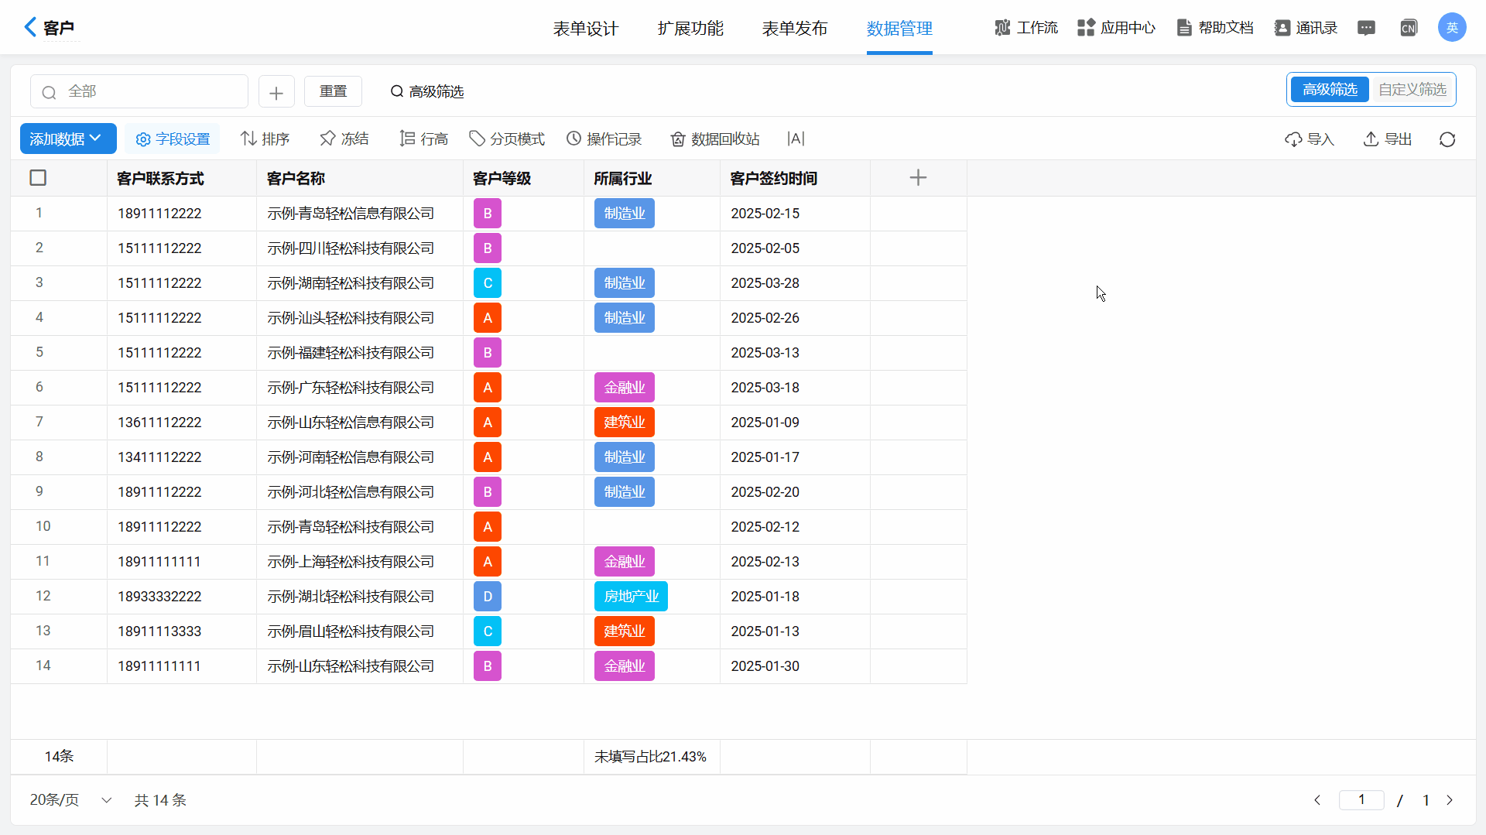Adjust 行高 row height
1486x835 pixels.
pos(424,139)
